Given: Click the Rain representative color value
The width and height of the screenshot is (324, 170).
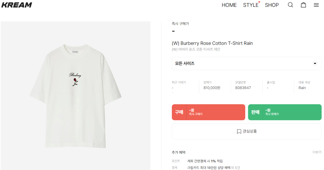Looking at the screenshot, I should 302,88.
